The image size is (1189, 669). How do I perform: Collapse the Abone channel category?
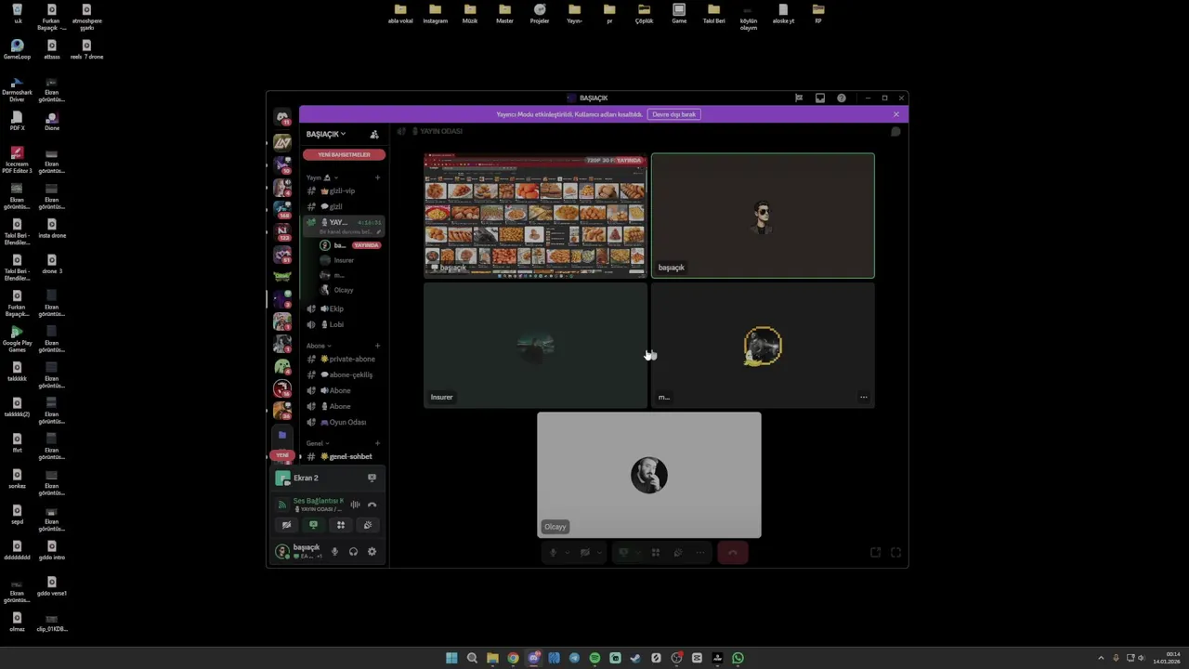pyautogui.click(x=319, y=346)
